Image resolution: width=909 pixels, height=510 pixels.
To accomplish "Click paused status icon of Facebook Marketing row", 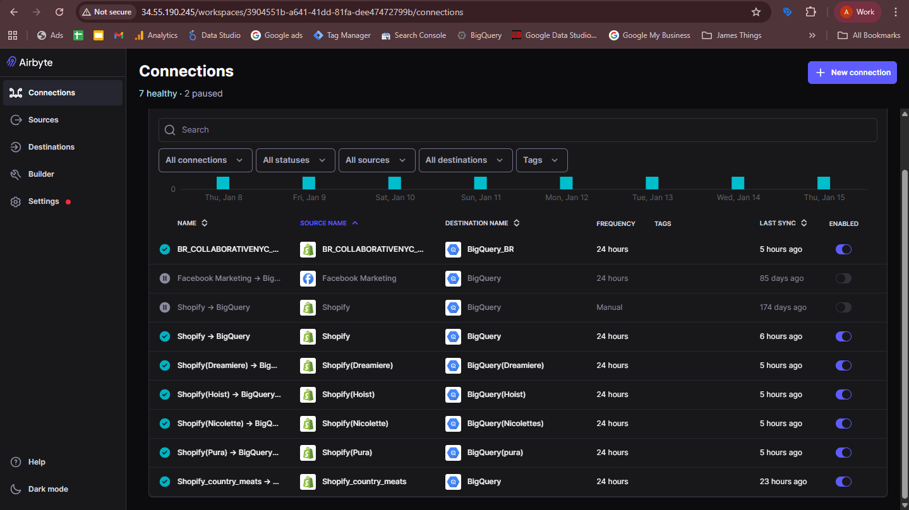I will [x=165, y=278].
